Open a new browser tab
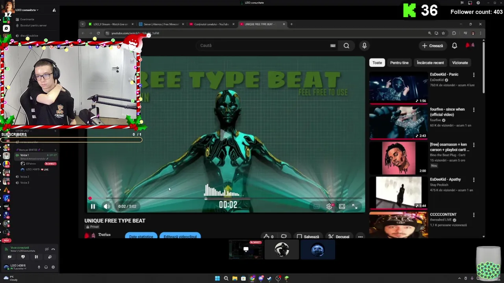504x283 pixels. [x=291, y=24]
